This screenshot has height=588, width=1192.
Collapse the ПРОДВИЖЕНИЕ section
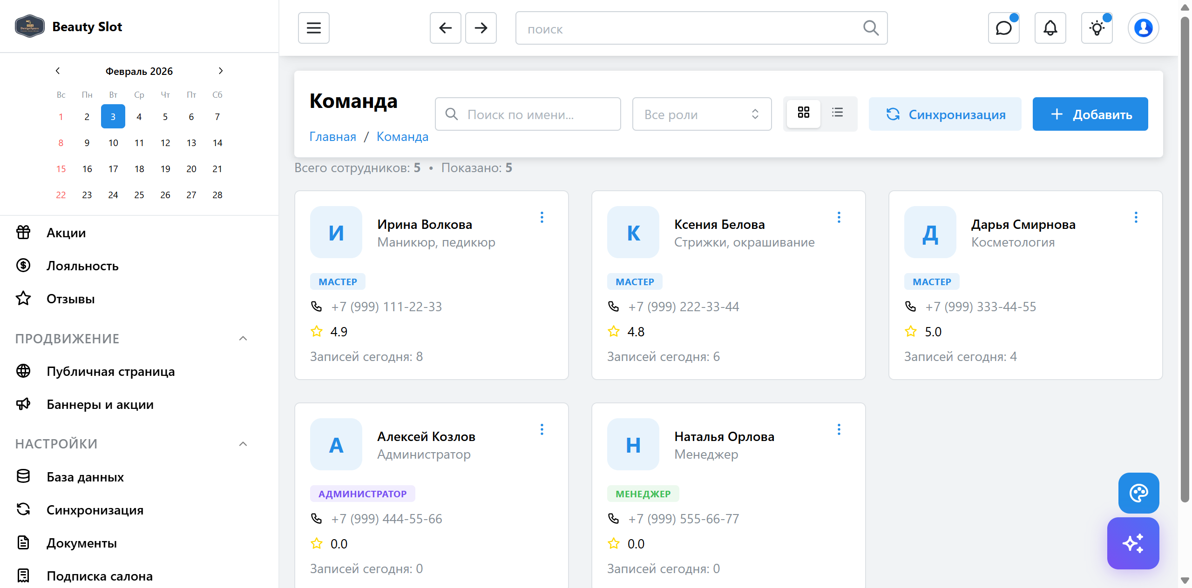243,339
